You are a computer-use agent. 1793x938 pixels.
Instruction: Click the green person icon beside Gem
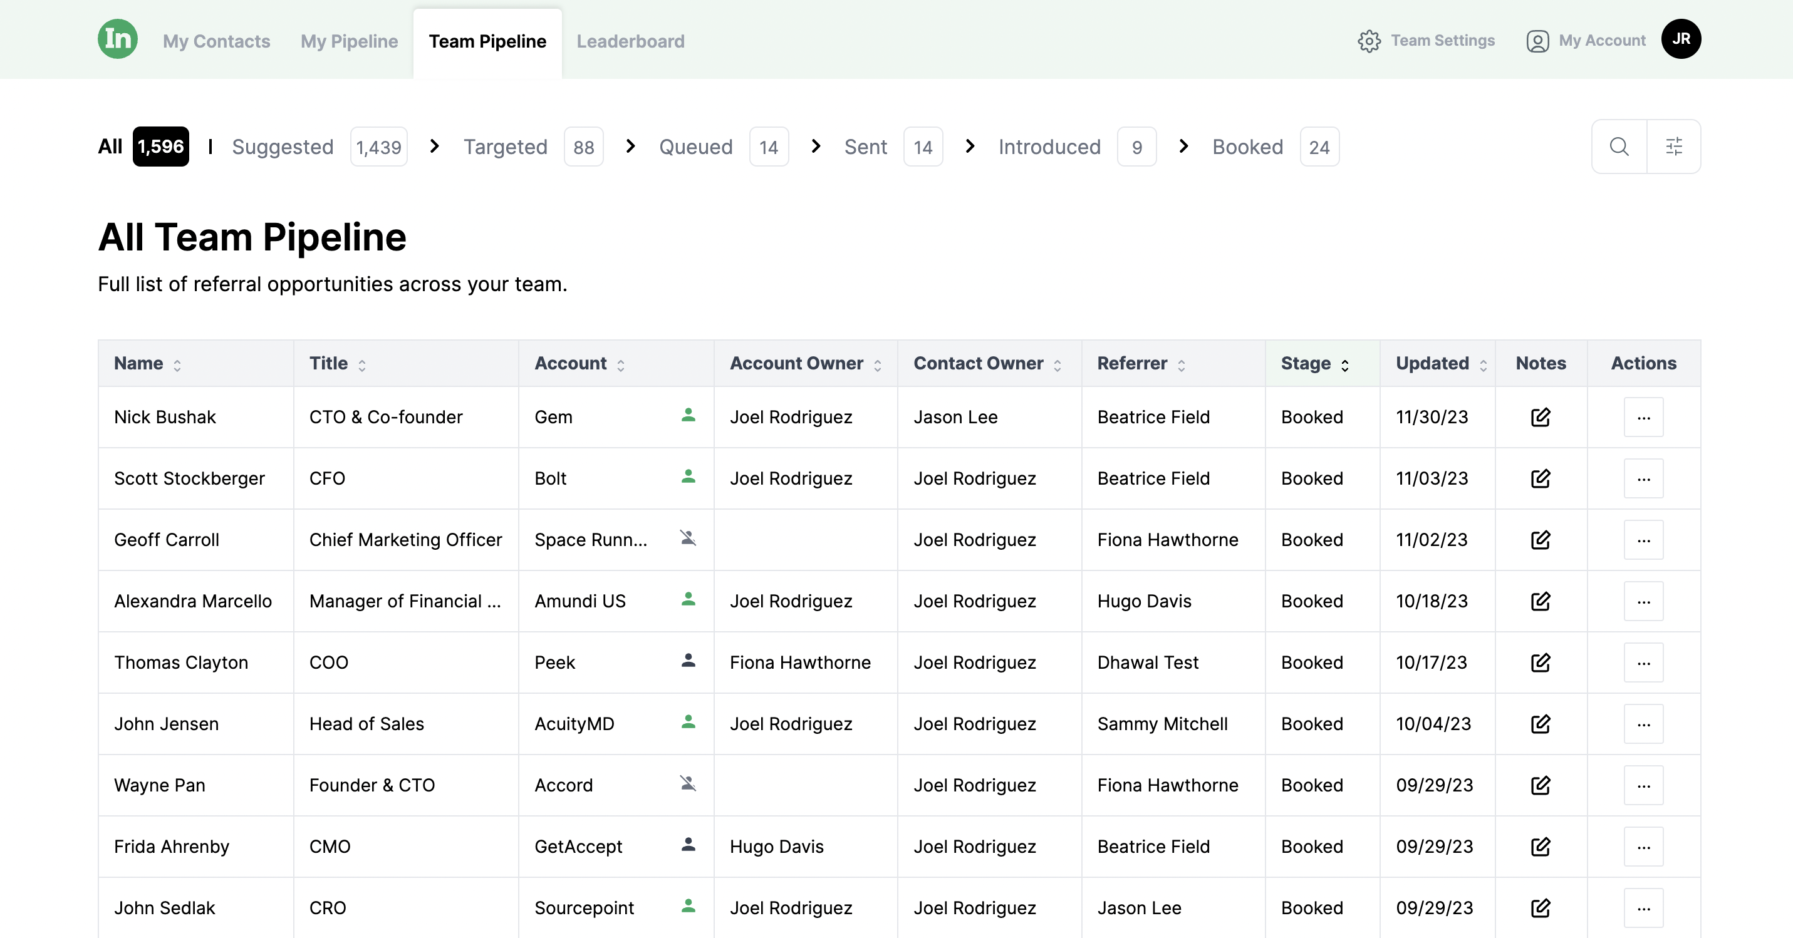pos(688,415)
